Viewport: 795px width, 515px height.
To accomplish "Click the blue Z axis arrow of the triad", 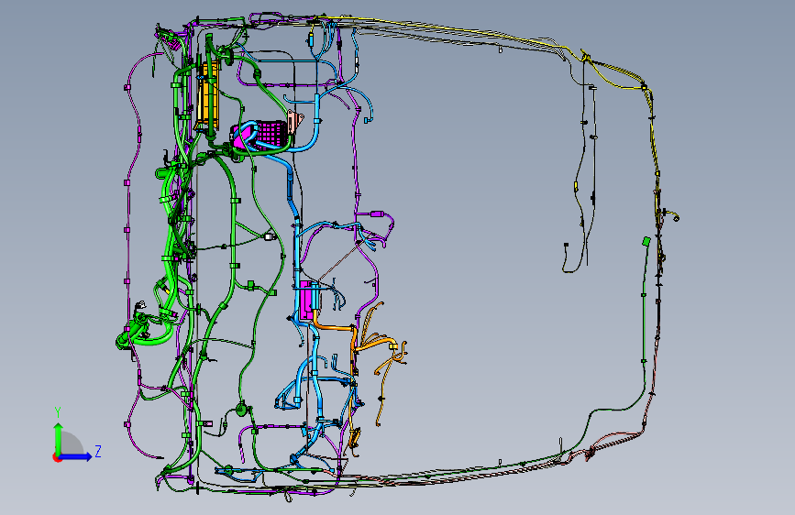I will pyautogui.click(x=76, y=456).
